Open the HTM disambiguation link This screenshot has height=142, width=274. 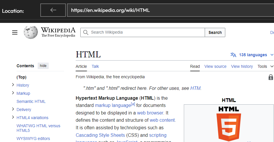(195, 88)
